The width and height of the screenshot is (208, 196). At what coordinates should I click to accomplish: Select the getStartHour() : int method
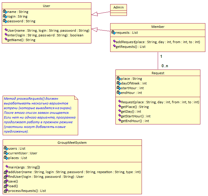[136, 116]
